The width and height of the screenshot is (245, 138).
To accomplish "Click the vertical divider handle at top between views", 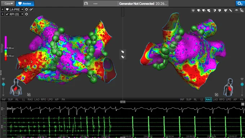I will pos(122,12).
